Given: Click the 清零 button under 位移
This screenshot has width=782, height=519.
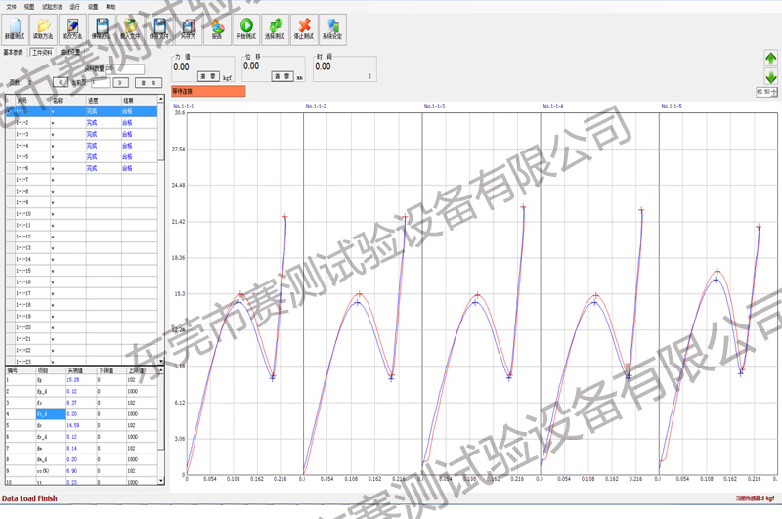Looking at the screenshot, I should point(282,75).
